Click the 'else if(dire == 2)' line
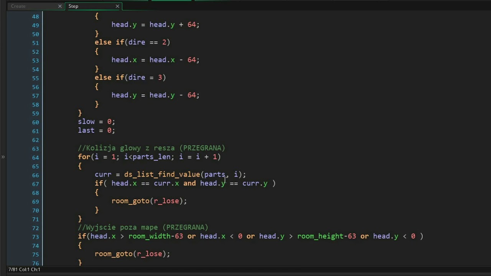This screenshot has height=276, width=491. pyautogui.click(x=132, y=42)
